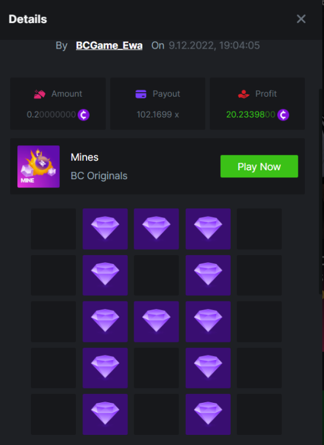Image resolution: width=324 pixels, height=445 pixels.
Task: Click the red Profit hand icon
Action: click(243, 94)
